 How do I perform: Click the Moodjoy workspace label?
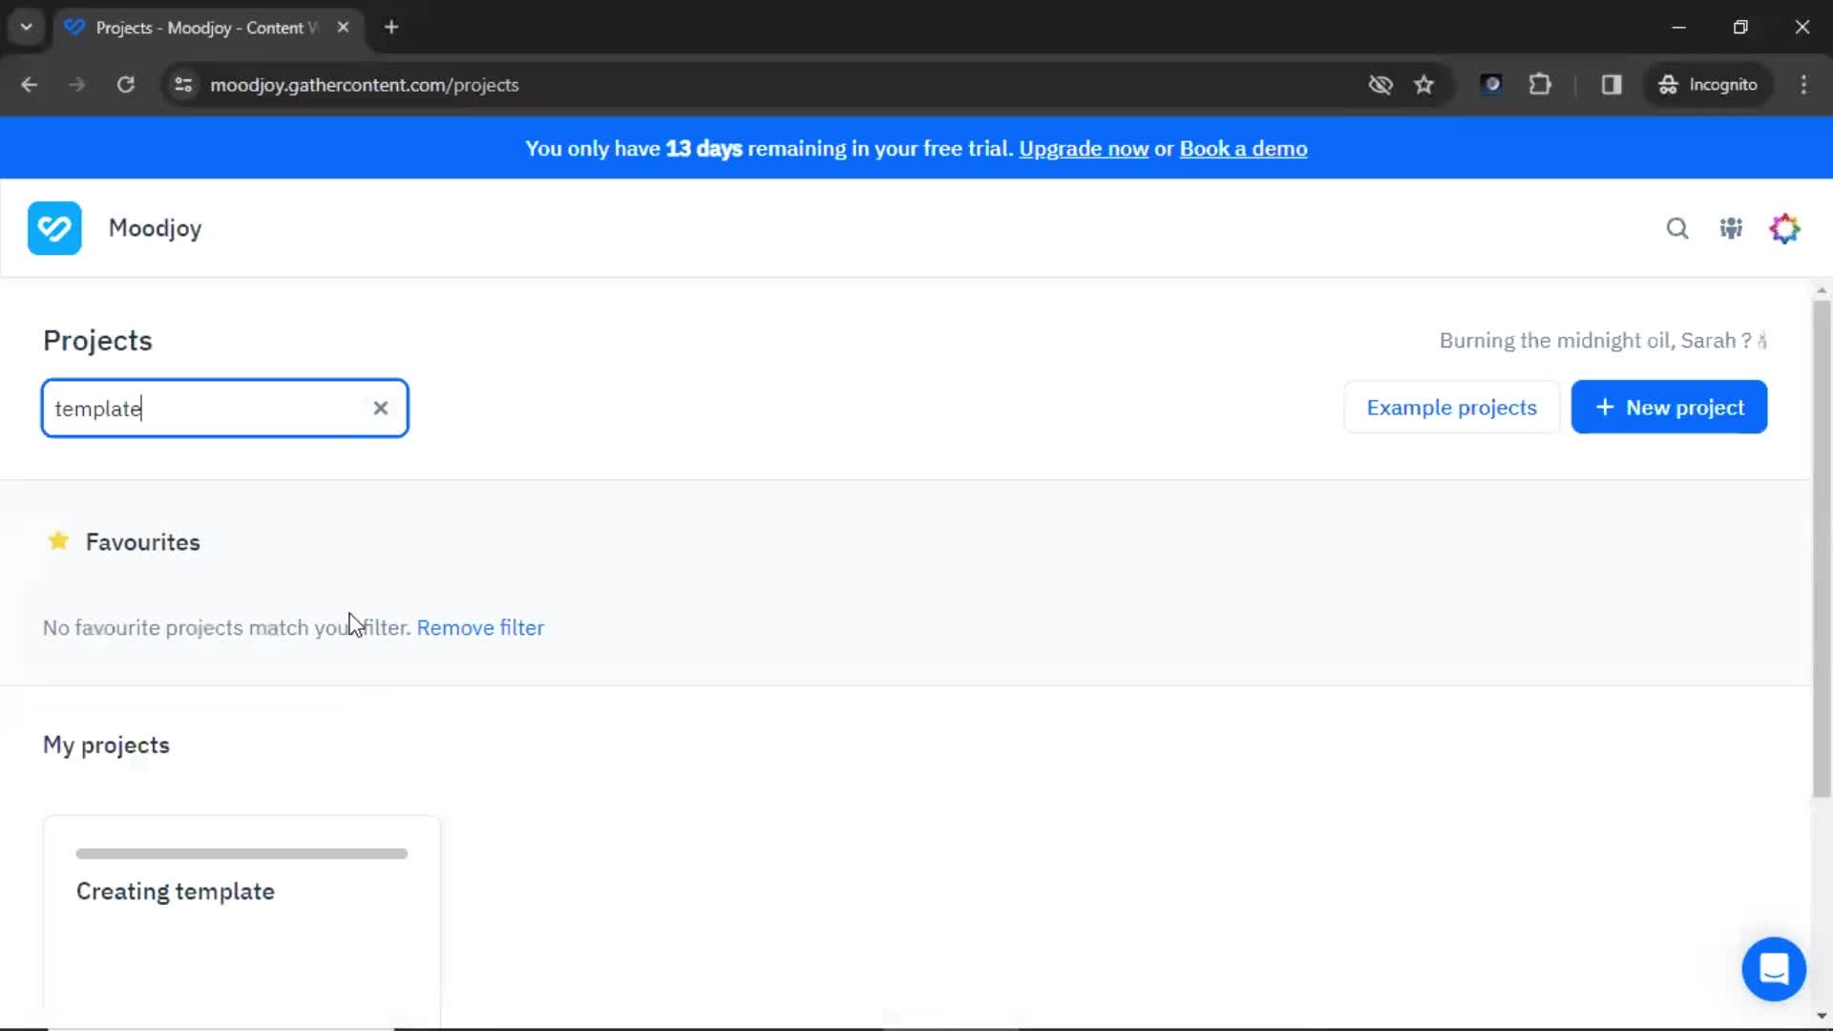[x=155, y=228]
